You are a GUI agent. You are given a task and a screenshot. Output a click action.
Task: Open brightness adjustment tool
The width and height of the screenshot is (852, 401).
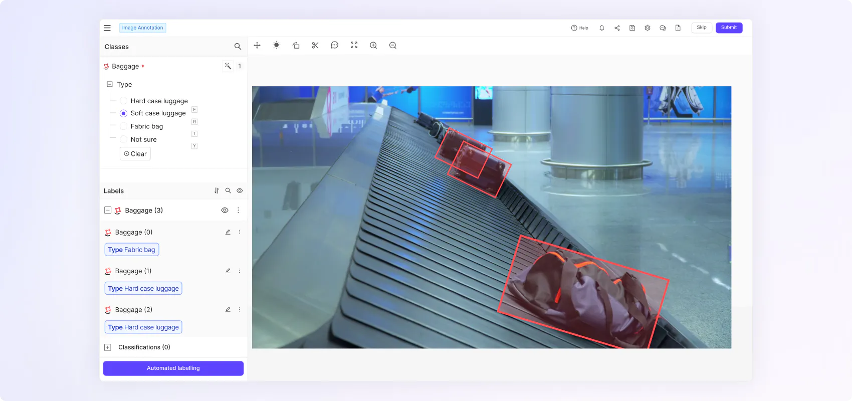coord(276,45)
